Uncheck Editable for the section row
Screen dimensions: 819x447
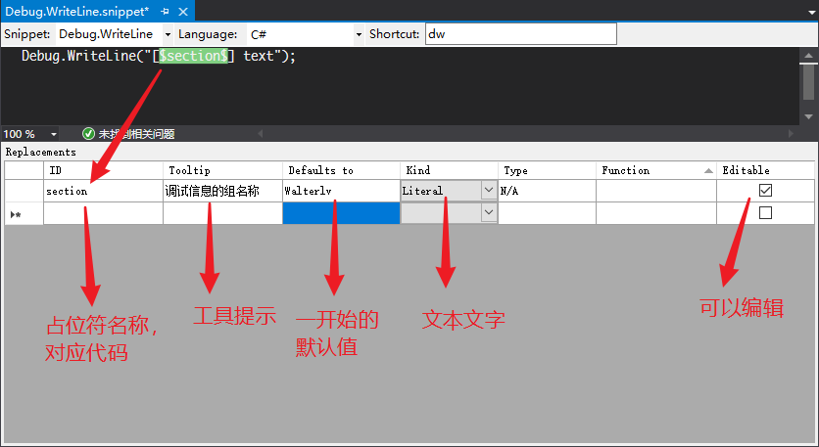(765, 191)
